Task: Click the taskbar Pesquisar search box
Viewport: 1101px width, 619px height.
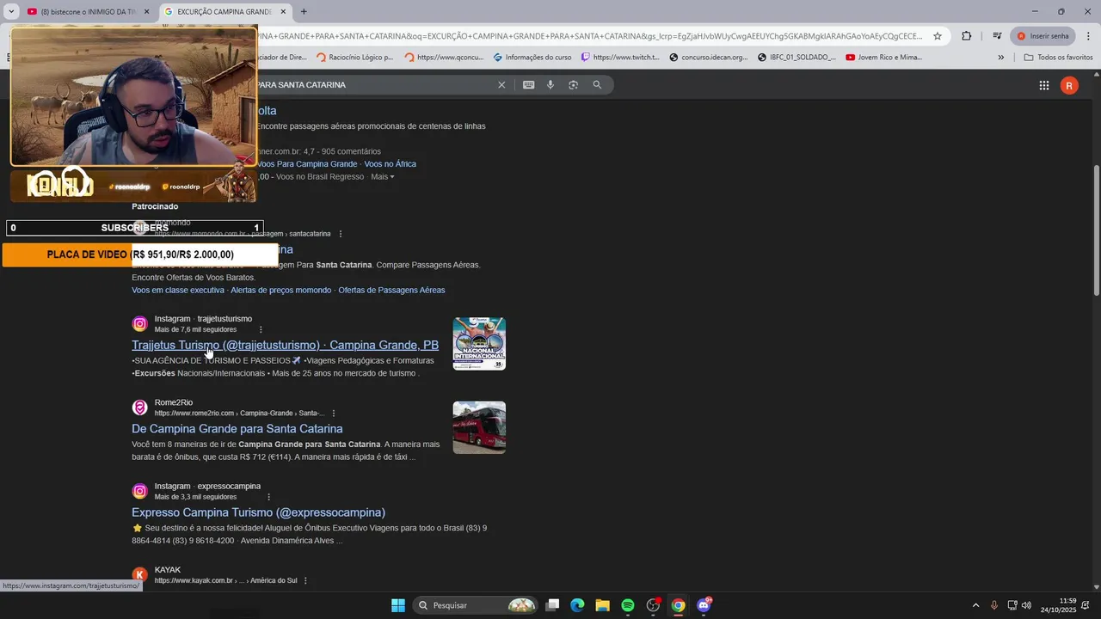Action: point(475,605)
